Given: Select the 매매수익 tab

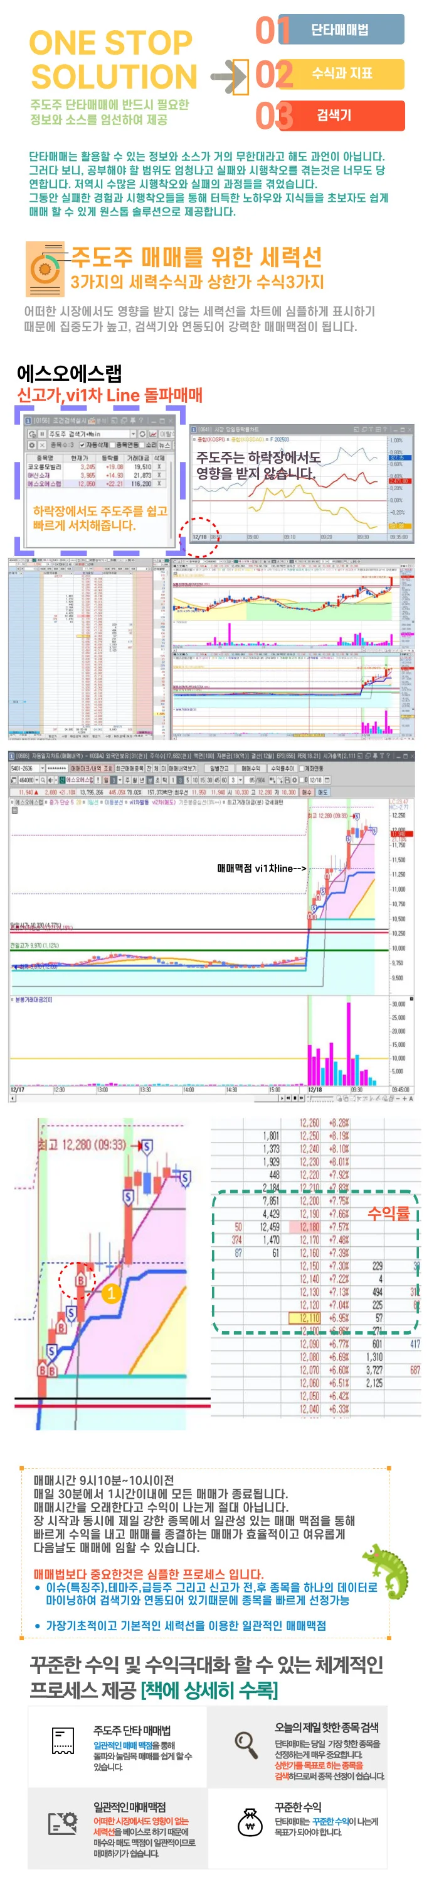Looking at the screenshot, I should click(x=250, y=769).
